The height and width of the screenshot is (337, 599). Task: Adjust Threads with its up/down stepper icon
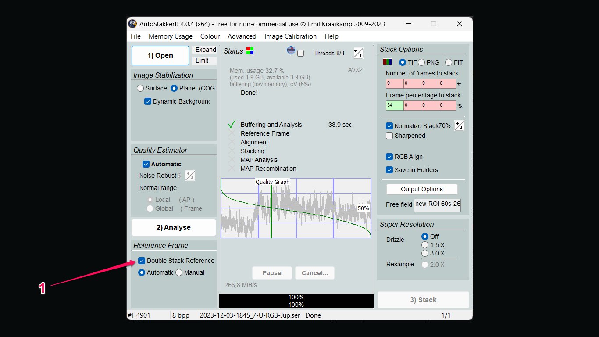358,53
